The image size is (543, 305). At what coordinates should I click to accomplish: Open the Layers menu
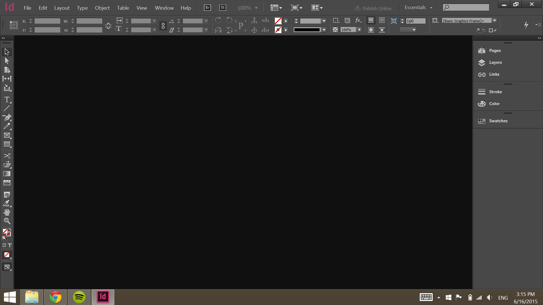[x=495, y=62]
